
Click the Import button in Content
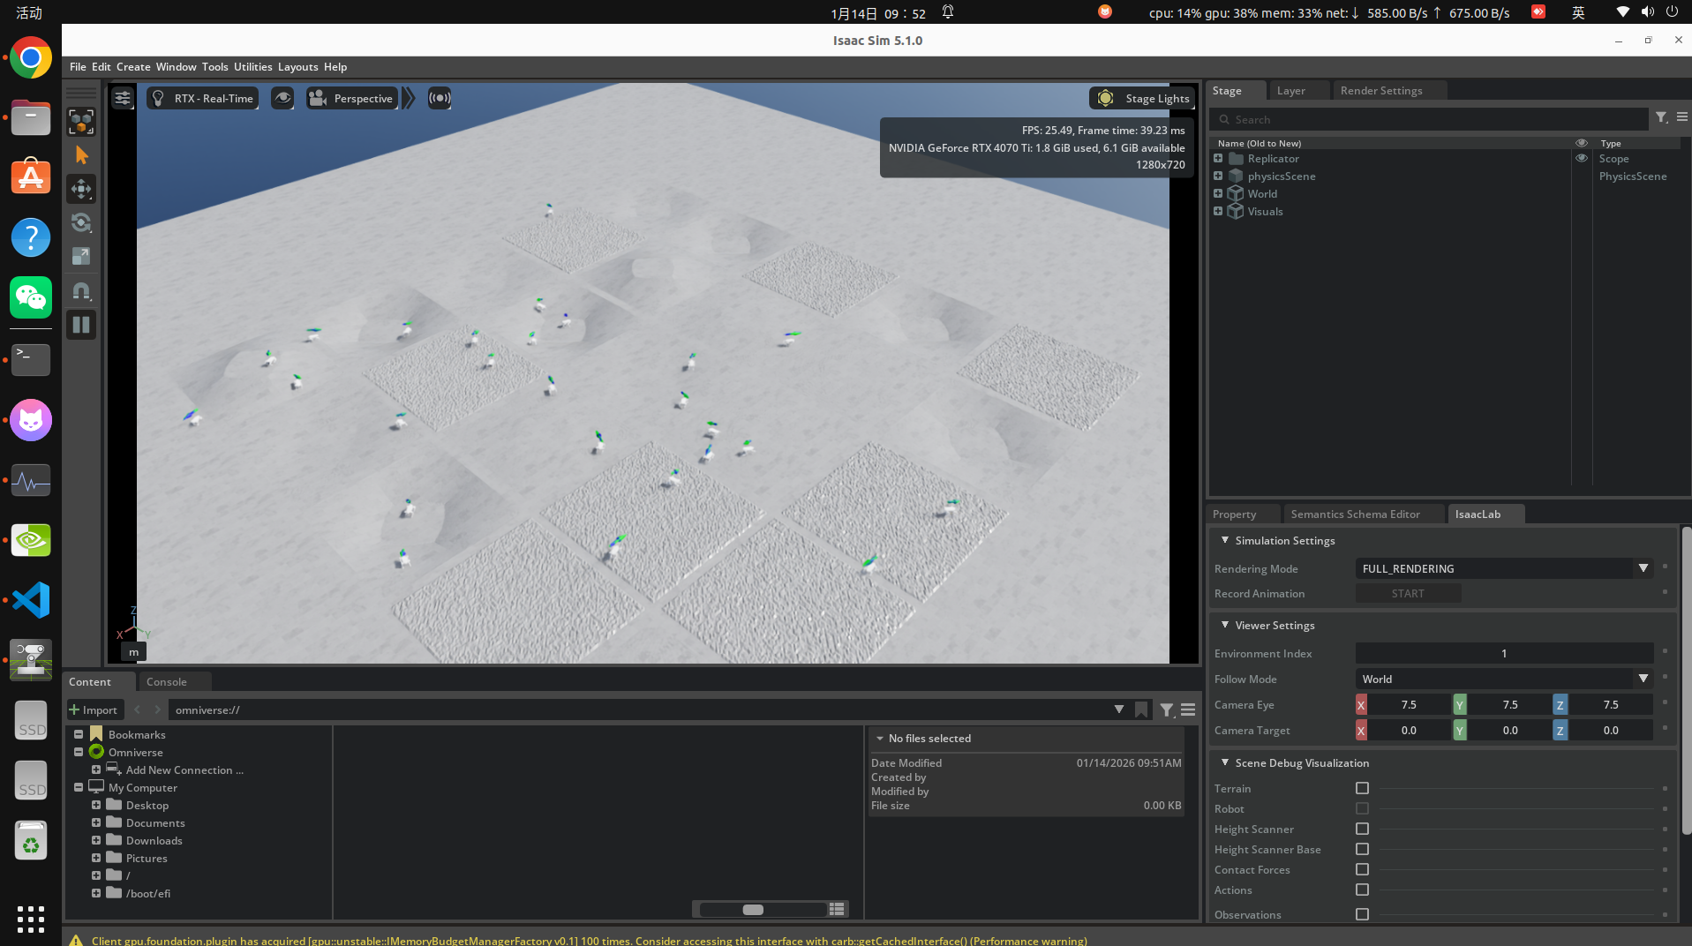coord(94,709)
